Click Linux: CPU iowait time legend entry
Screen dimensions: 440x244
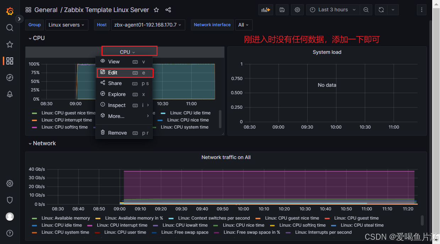click(185, 225)
